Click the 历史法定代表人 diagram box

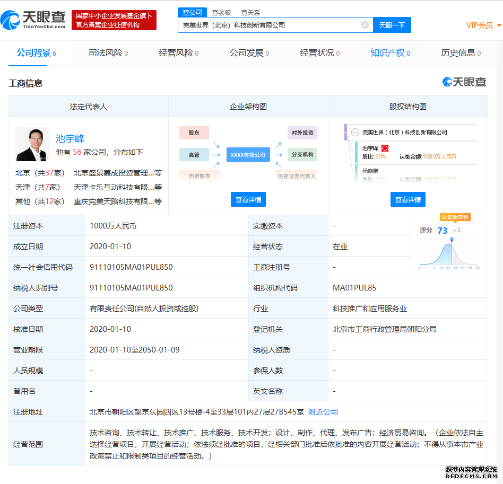tap(297, 176)
